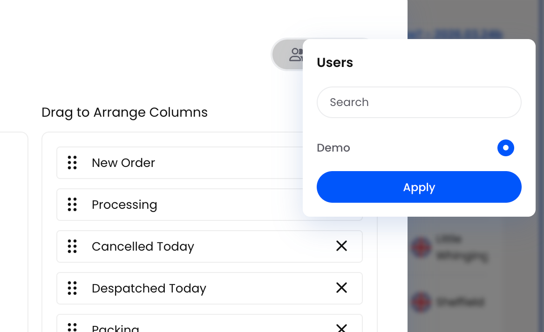Click the blurred Sheffield entry flag icon
This screenshot has height=332, width=544.
click(421, 302)
